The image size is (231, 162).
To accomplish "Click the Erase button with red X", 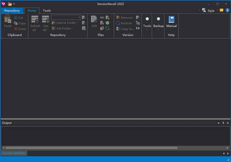I will tap(20, 29).
